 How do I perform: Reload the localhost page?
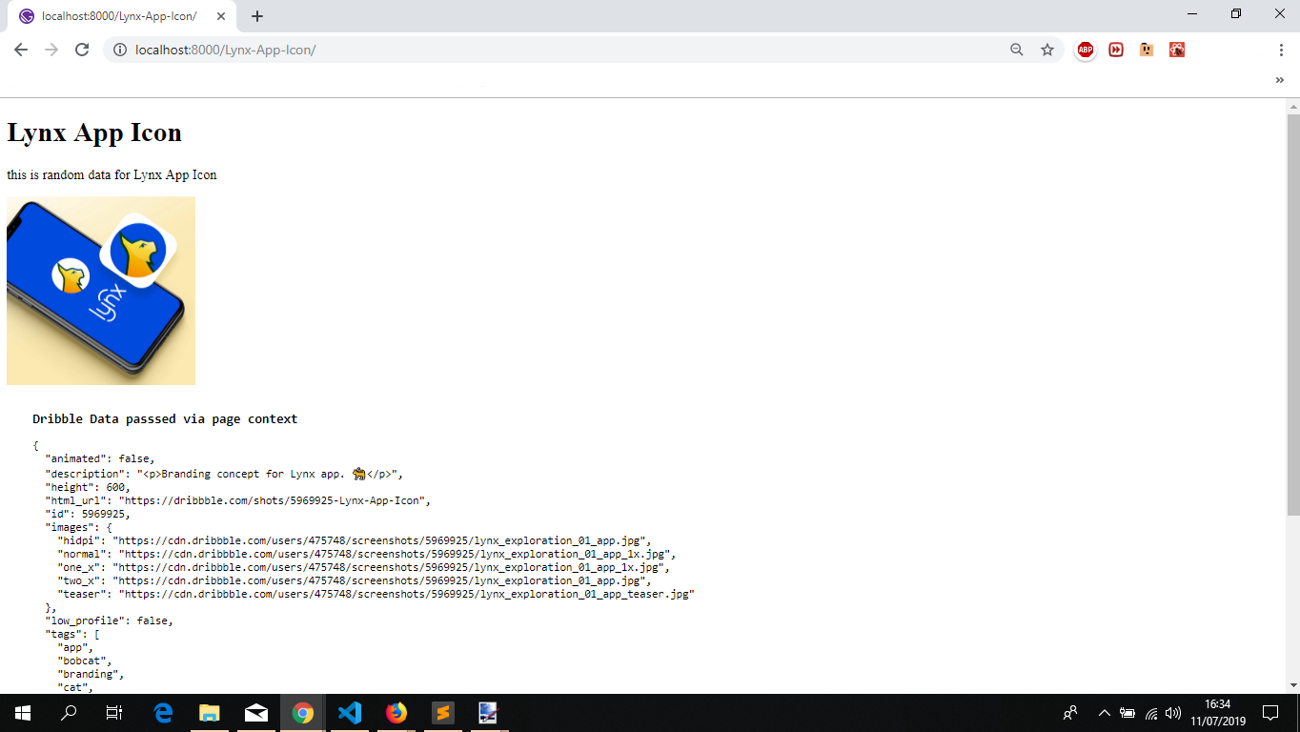[x=82, y=50]
